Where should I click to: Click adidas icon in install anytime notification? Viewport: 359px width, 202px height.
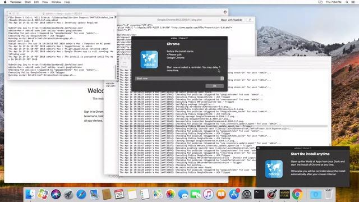(274, 169)
